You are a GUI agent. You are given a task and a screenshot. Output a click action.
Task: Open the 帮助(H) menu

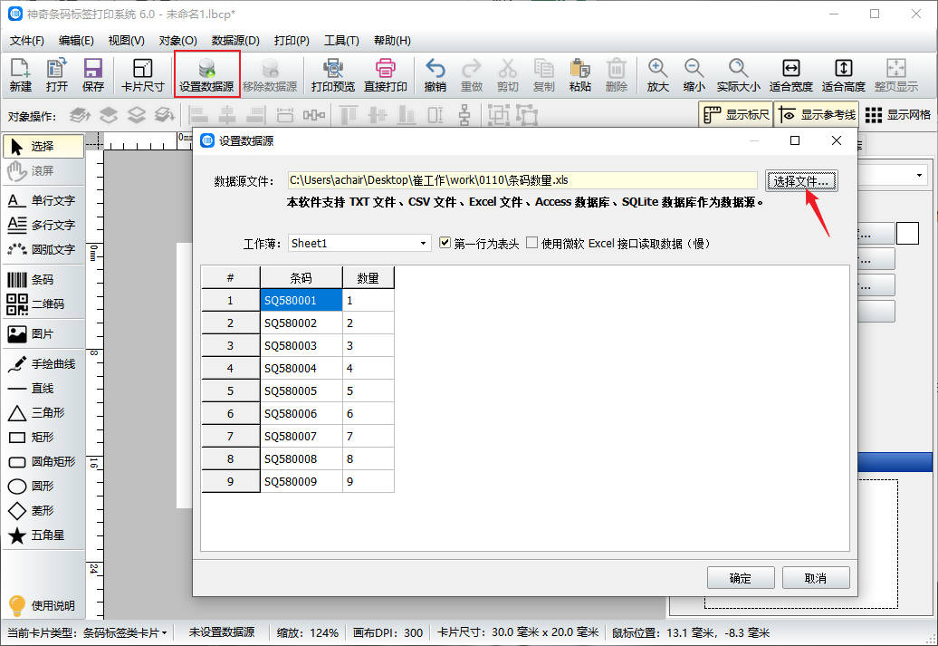(392, 41)
